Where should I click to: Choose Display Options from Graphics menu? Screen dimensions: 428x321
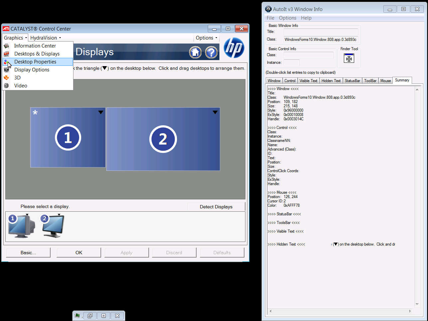(x=32, y=70)
